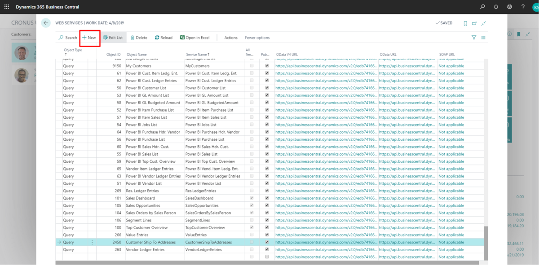The image size is (539, 265).
Task: Click bookmark icon on background Customers page
Action: coord(518,34)
